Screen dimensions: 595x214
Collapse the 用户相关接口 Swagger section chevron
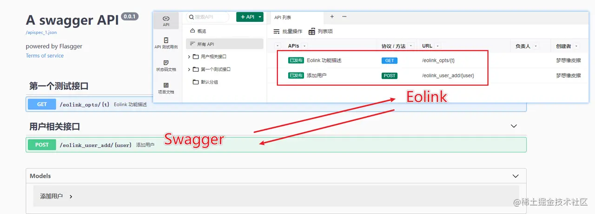tap(514, 126)
